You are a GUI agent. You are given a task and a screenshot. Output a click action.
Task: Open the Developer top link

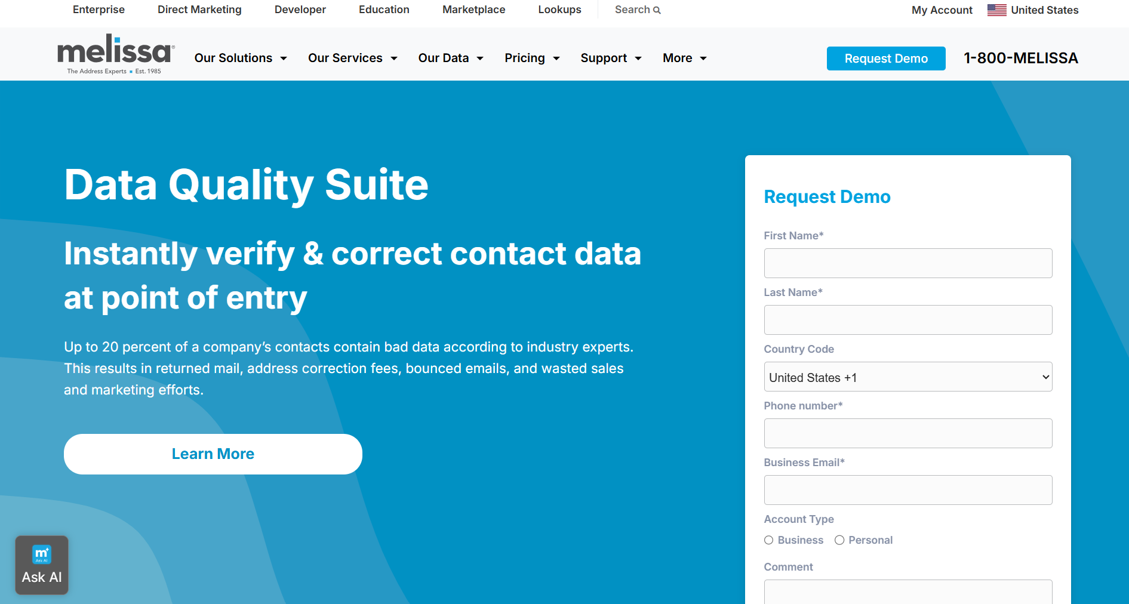300,10
